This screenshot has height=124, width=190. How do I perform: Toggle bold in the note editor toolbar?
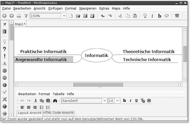pos(125,101)
